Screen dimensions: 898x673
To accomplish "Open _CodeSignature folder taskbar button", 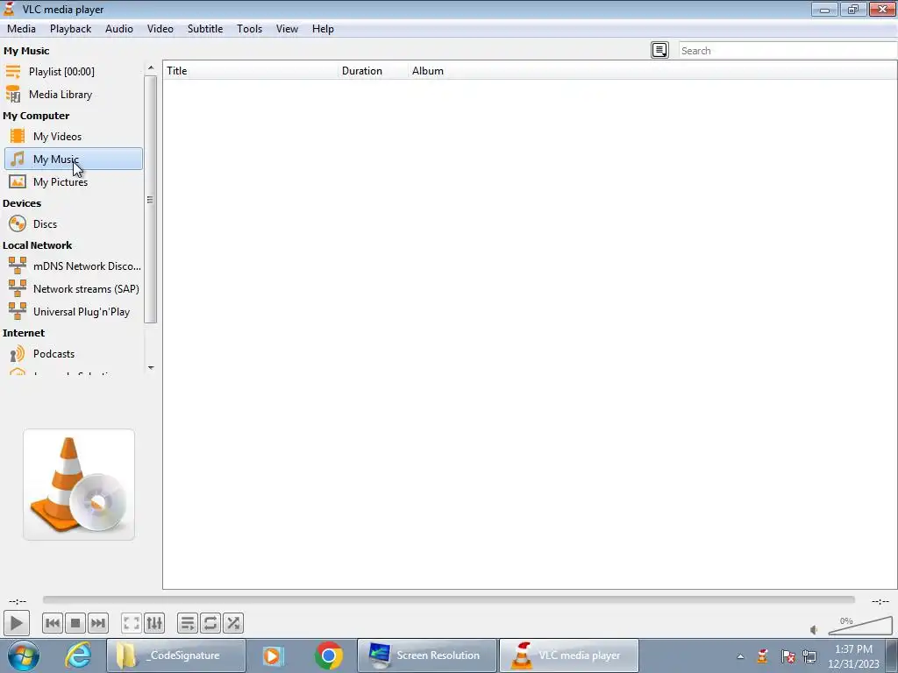I will [176, 655].
